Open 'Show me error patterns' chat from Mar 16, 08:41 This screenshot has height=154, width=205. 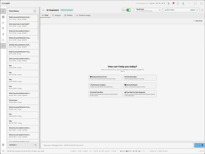23,136
